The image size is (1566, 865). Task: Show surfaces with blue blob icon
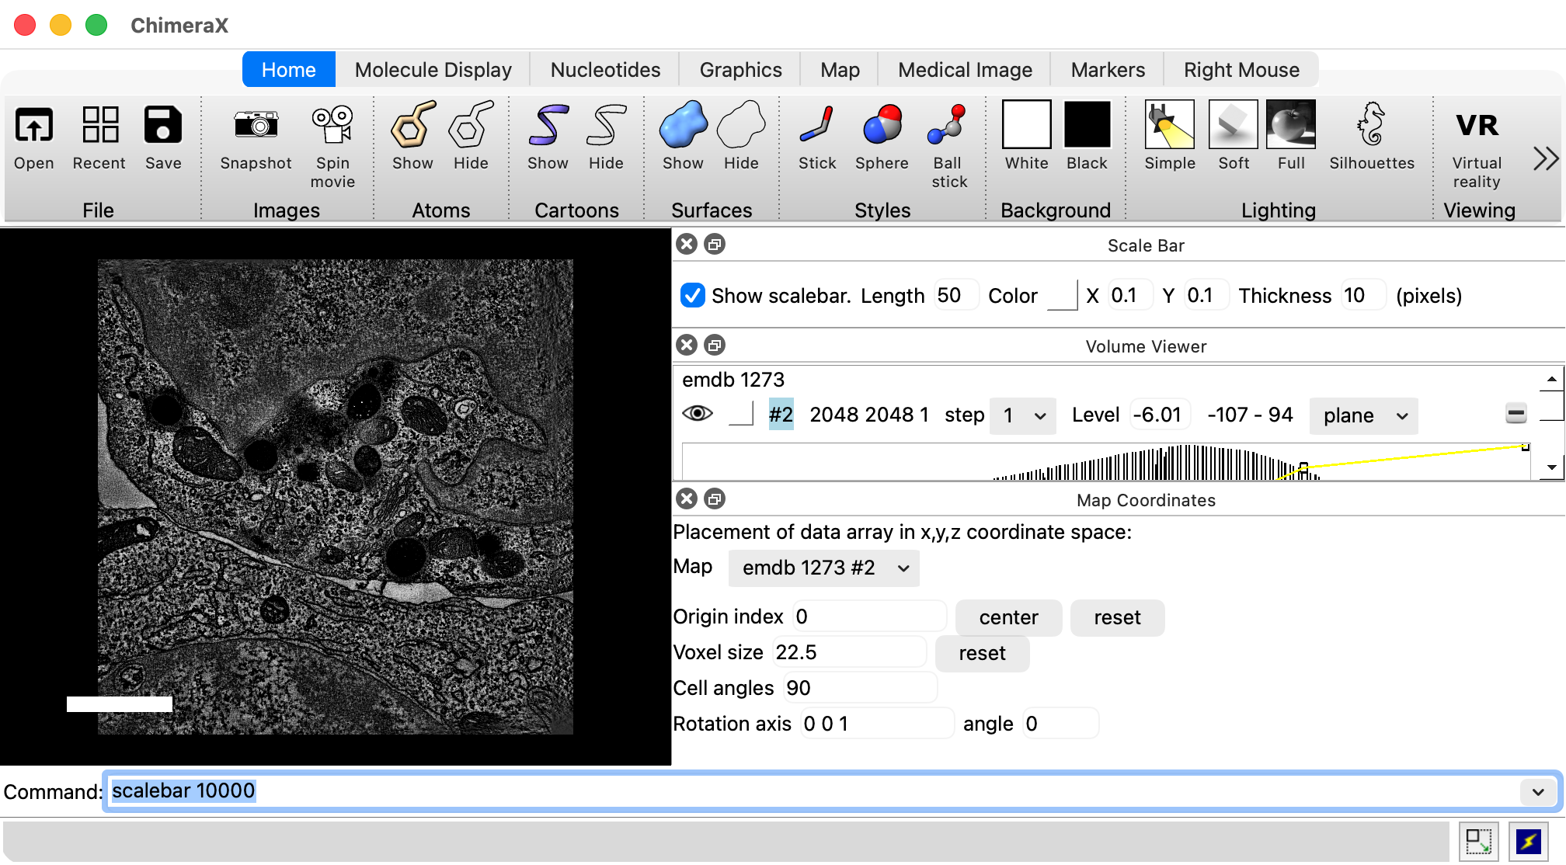[682, 126]
